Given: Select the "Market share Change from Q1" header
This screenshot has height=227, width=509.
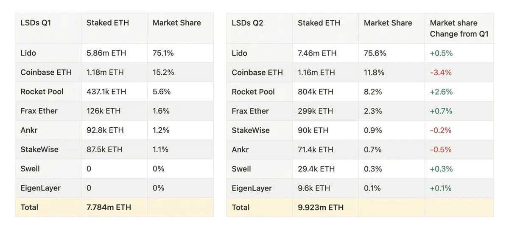Looking at the screenshot, I should pos(459,28).
